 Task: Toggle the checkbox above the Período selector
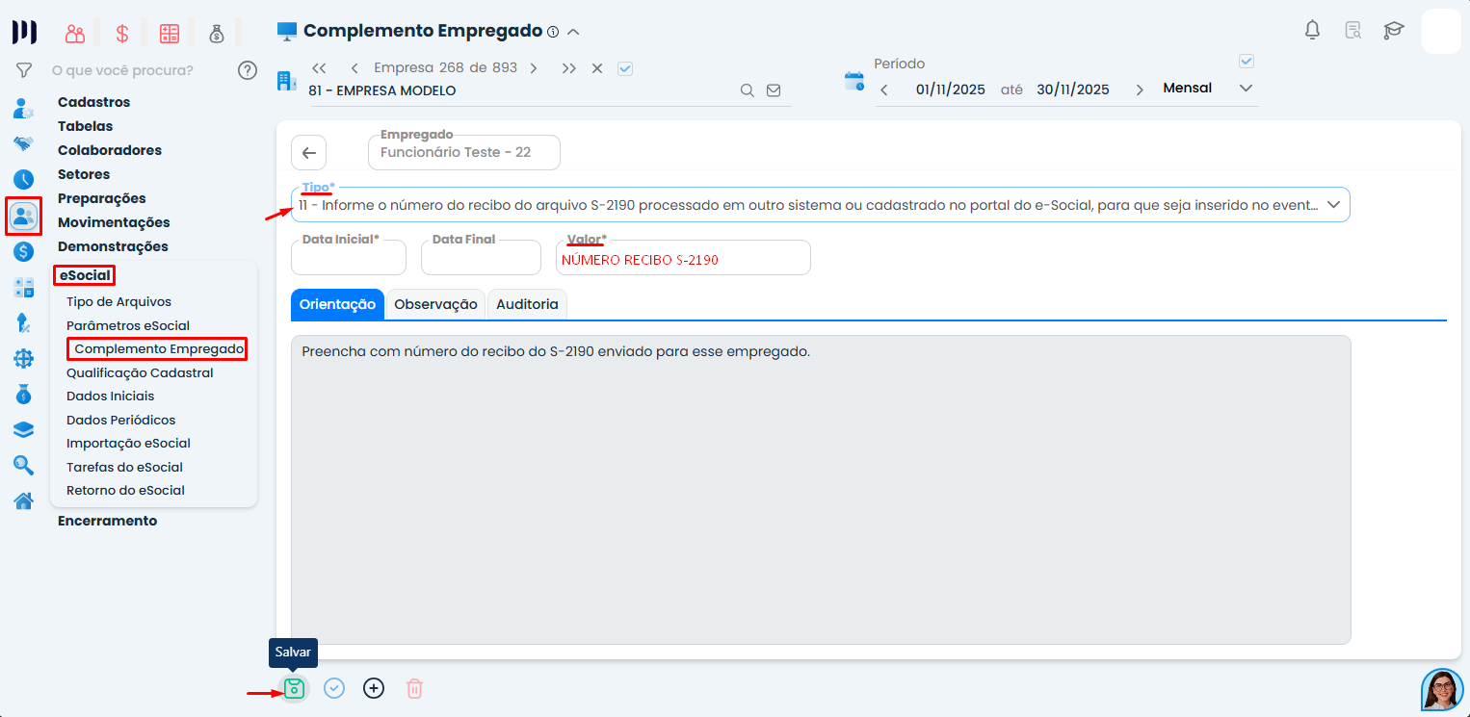coord(1247,62)
